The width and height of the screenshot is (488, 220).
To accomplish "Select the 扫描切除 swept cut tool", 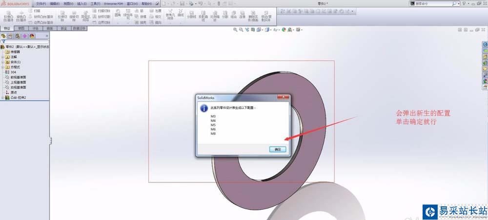I will click(102, 11).
